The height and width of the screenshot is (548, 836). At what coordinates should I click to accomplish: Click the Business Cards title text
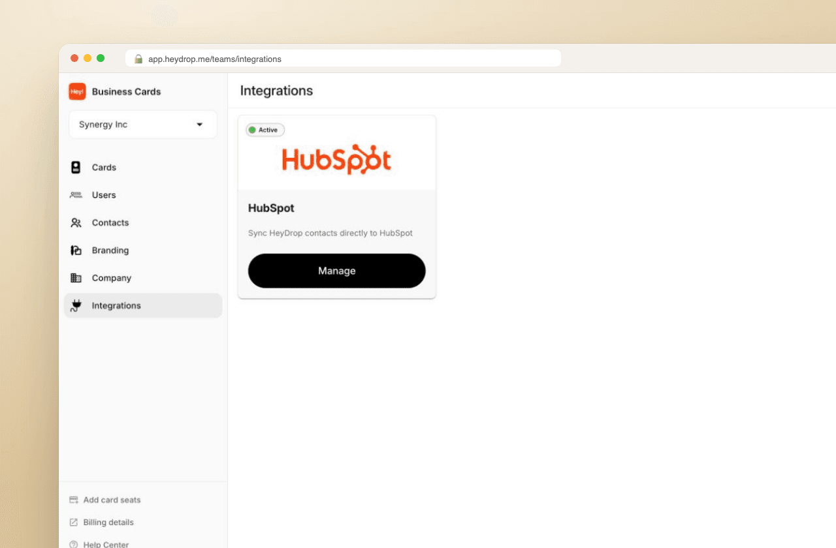click(126, 91)
